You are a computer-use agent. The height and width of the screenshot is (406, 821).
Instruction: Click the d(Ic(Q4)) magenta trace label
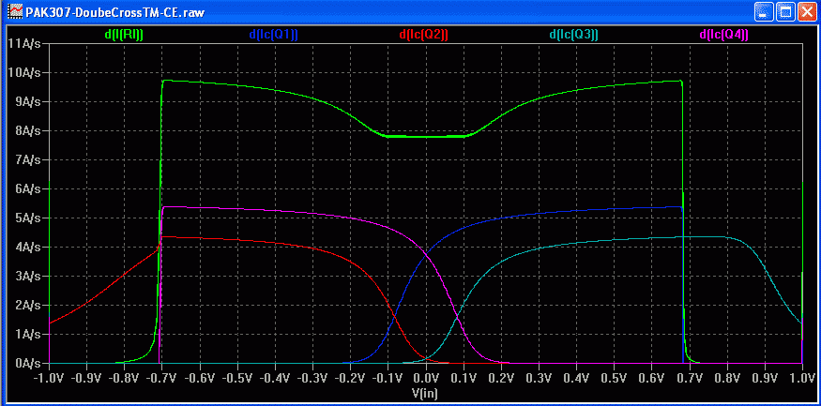click(723, 34)
